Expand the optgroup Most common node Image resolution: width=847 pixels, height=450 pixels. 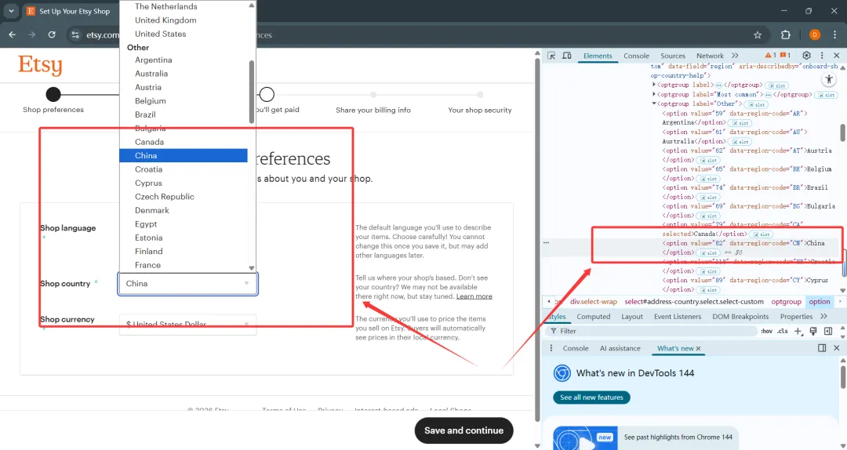(x=654, y=94)
